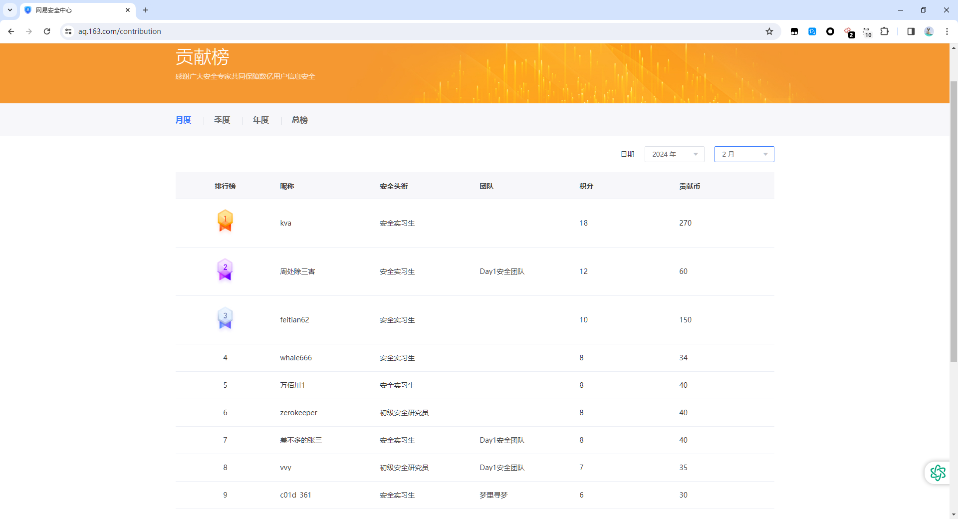This screenshot has height=519, width=958.
Task: Click Day1安全团队 in 周处除三害 row
Action: [502, 271]
